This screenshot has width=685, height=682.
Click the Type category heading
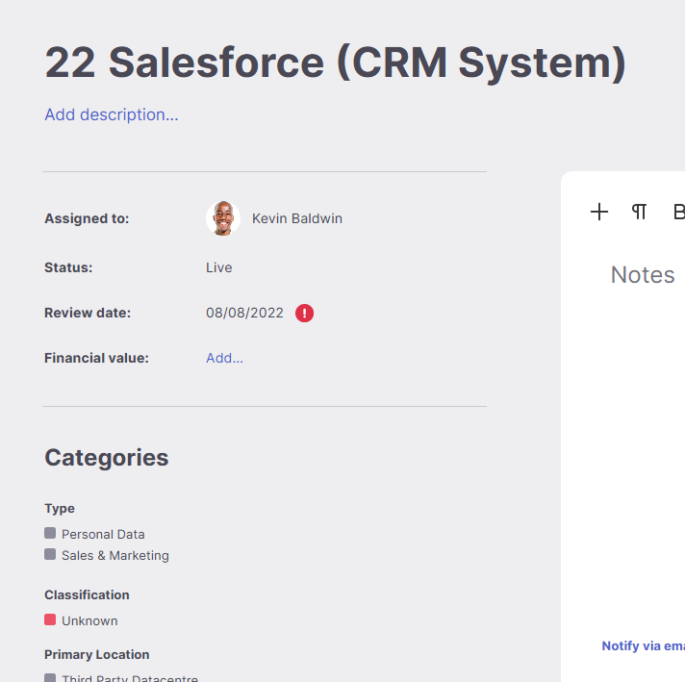point(60,509)
